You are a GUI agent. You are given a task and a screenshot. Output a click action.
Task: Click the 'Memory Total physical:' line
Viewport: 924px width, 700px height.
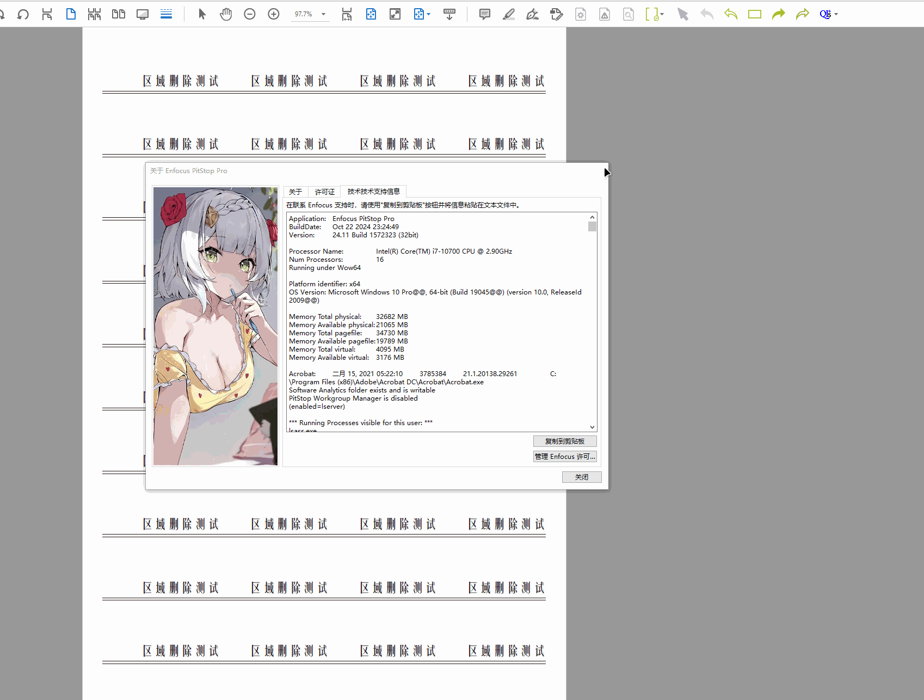(x=348, y=317)
